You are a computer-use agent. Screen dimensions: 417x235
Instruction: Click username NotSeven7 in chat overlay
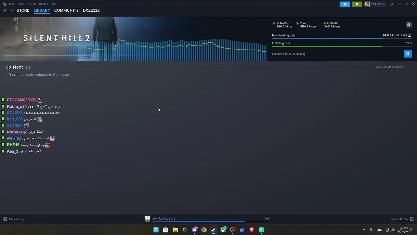(17, 132)
